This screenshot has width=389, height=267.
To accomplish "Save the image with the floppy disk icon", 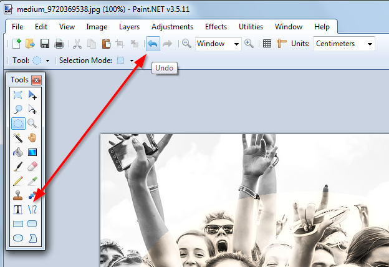I will tap(45, 44).
